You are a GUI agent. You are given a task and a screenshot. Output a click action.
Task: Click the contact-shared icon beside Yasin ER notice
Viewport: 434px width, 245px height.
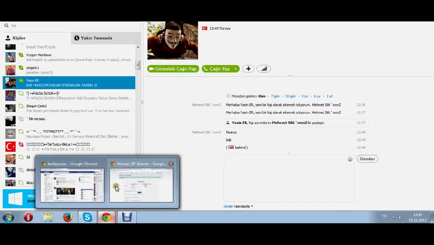(228, 123)
